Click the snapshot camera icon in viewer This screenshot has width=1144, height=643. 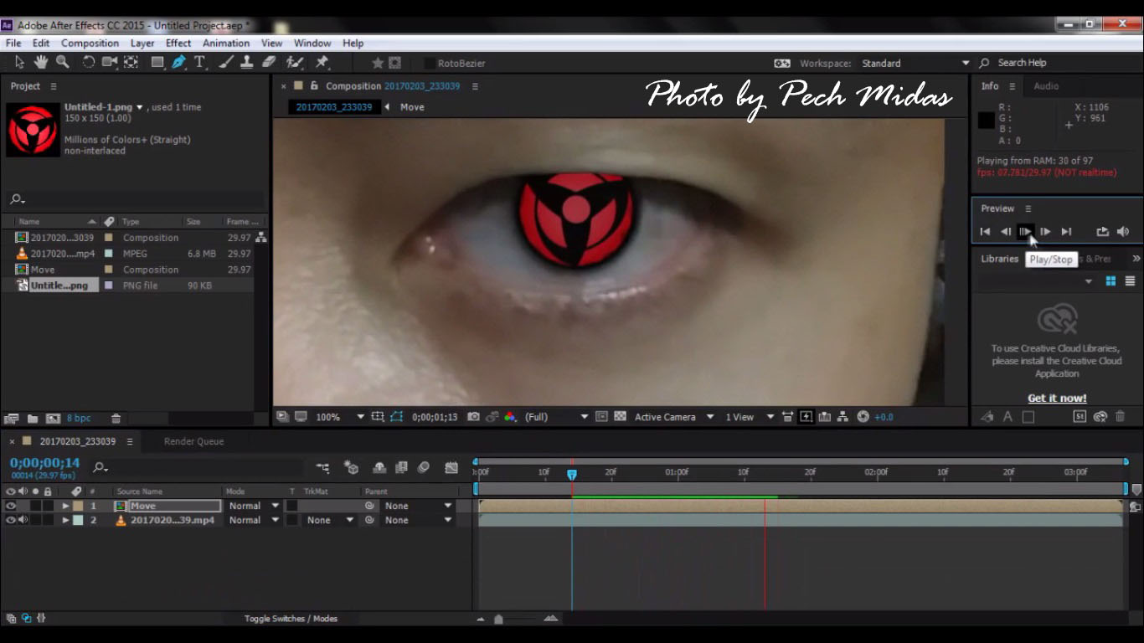pyautogui.click(x=474, y=416)
